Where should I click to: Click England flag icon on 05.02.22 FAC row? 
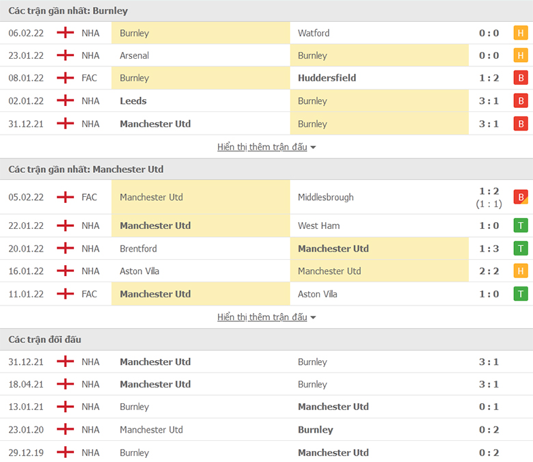pyautogui.click(x=66, y=197)
